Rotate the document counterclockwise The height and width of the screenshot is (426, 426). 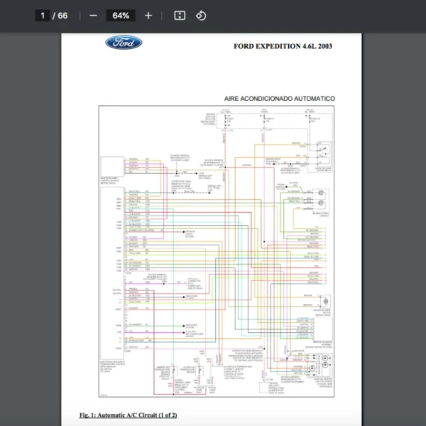click(x=201, y=16)
